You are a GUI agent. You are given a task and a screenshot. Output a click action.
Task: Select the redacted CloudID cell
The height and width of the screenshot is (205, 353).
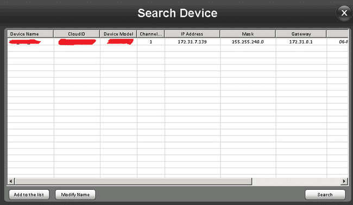[77, 42]
